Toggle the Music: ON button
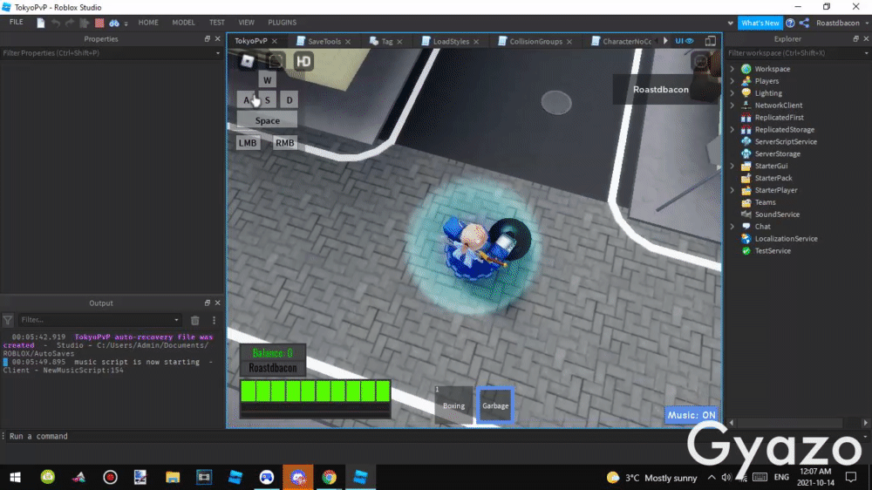The height and width of the screenshot is (490, 872). point(691,415)
